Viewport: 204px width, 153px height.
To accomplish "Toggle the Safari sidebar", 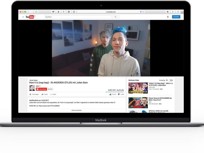I will point(36,12).
